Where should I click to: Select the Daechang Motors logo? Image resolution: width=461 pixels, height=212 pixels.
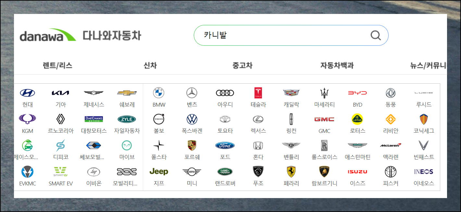(94, 119)
